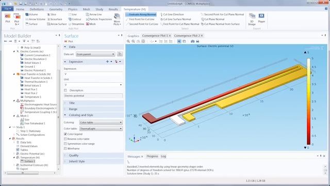Switch to Convergence Plot 2 tab
This screenshot has height=186, width=330.
coord(187,36)
